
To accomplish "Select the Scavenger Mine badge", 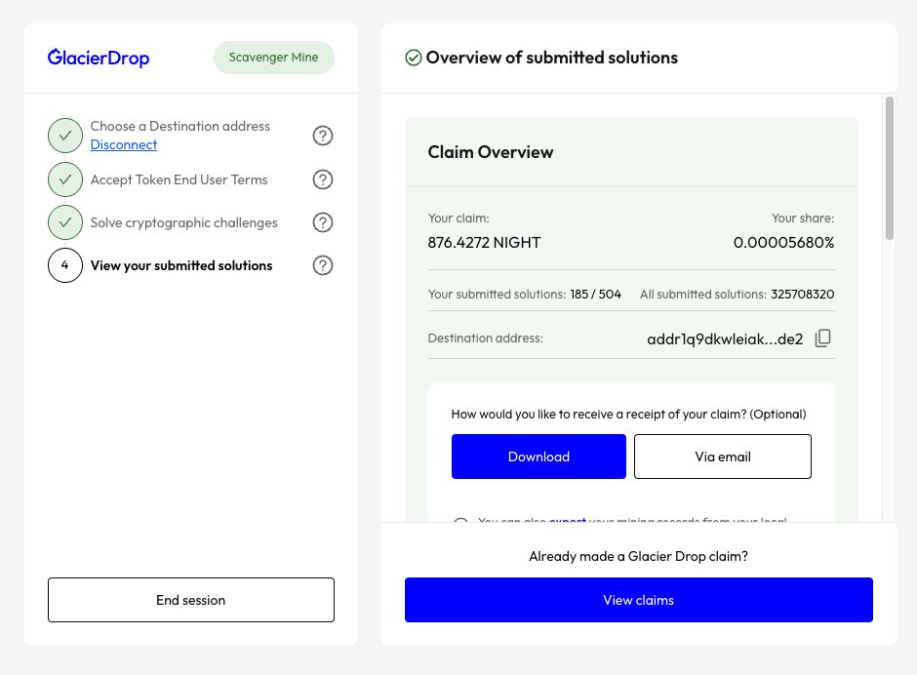I will point(274,58).
